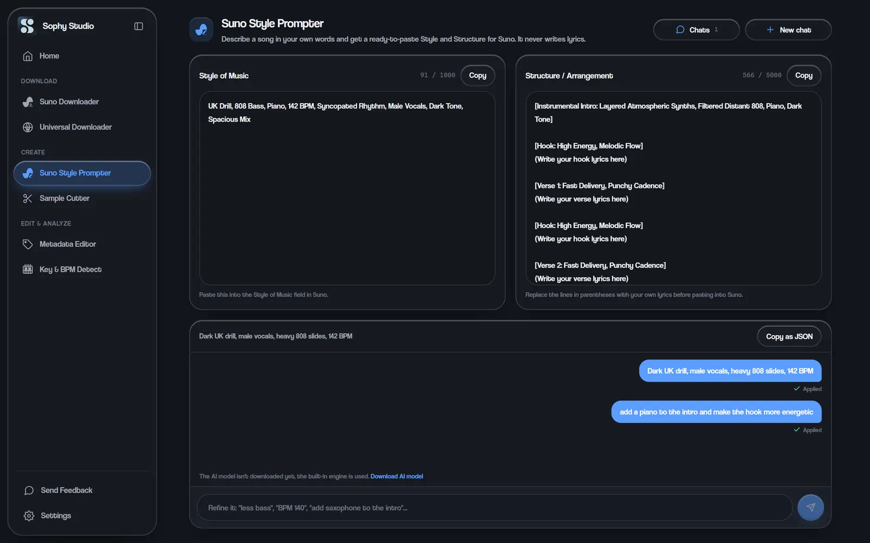
Task: Open the Sample Cutter scissors icon
Action: (28, 199)
